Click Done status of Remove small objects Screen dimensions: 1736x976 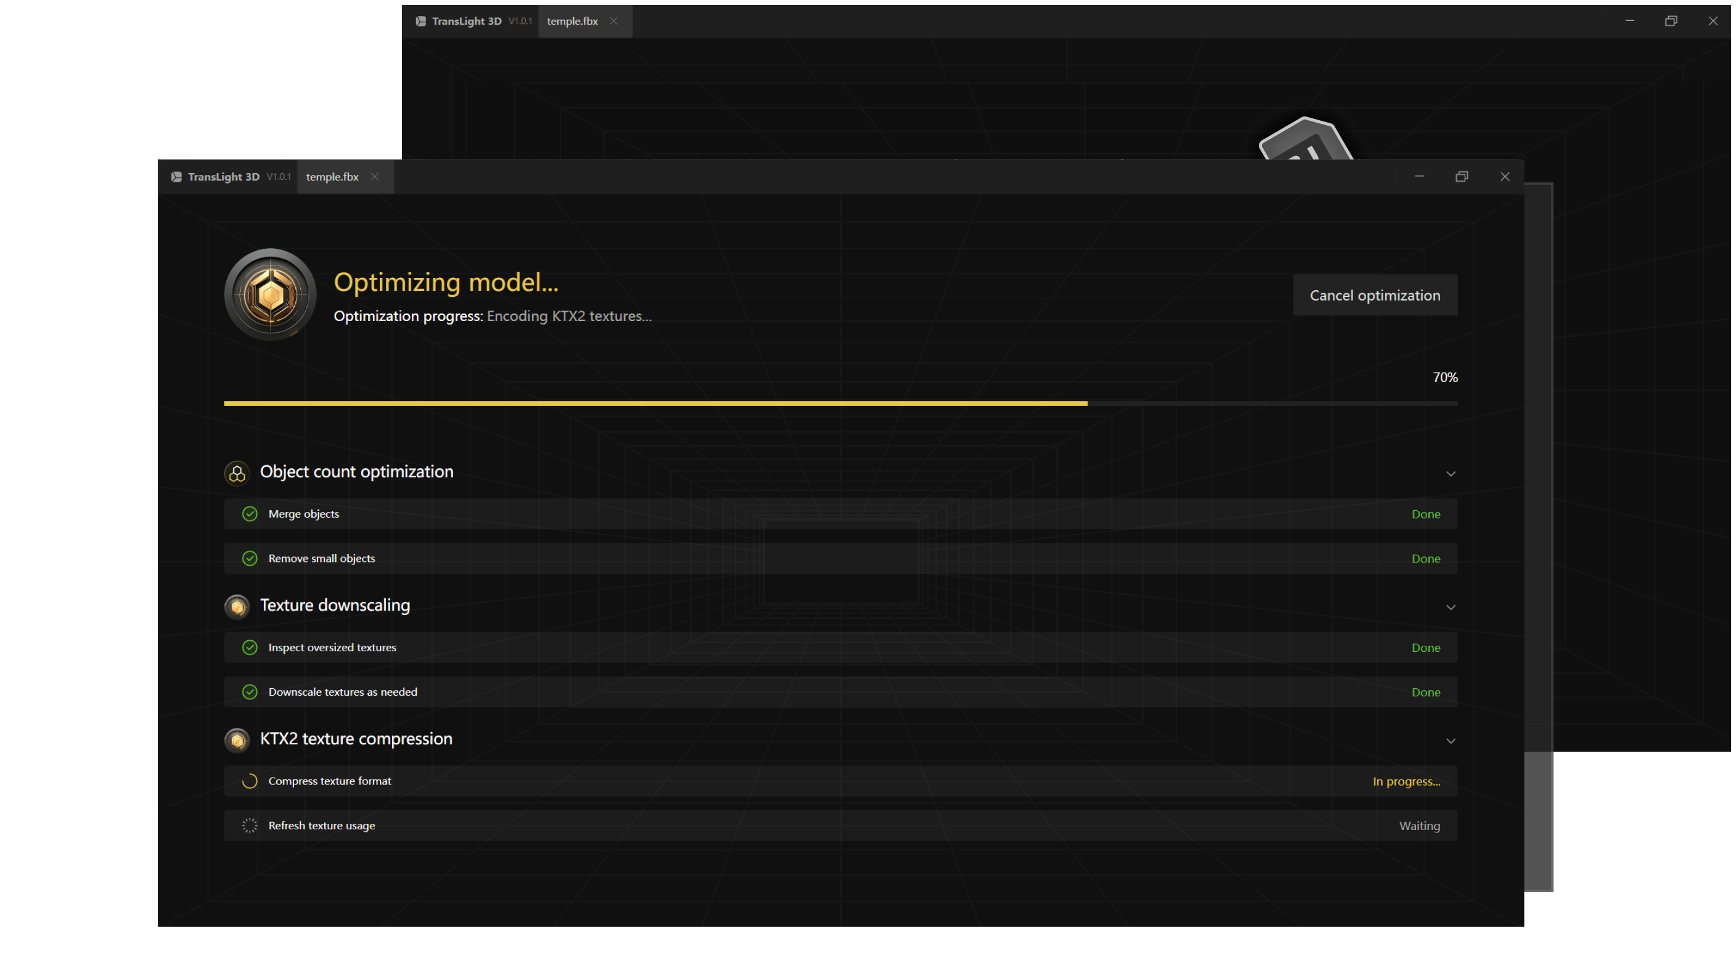[x=1426, y=558]
